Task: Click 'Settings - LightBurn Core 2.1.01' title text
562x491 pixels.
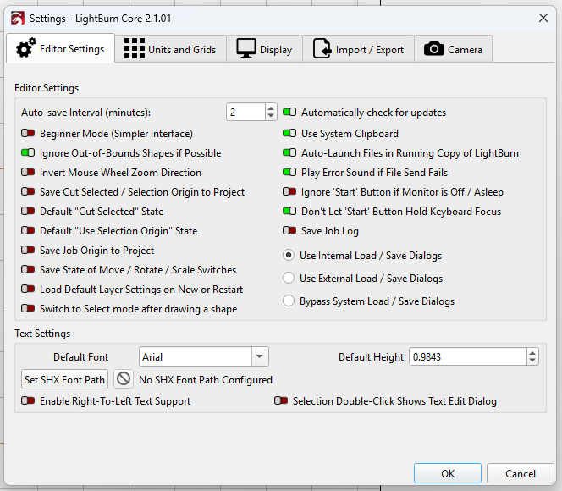Action: [x=101, y=19]
